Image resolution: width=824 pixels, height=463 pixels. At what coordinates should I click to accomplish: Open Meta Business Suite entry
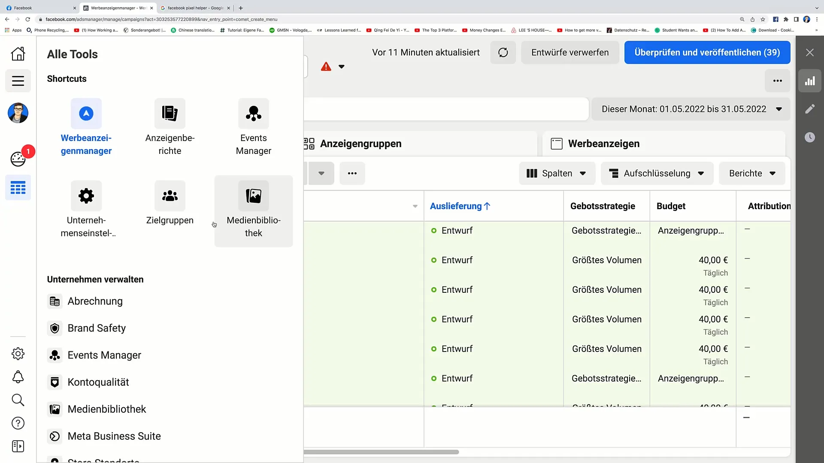click(x=104, y=436)
